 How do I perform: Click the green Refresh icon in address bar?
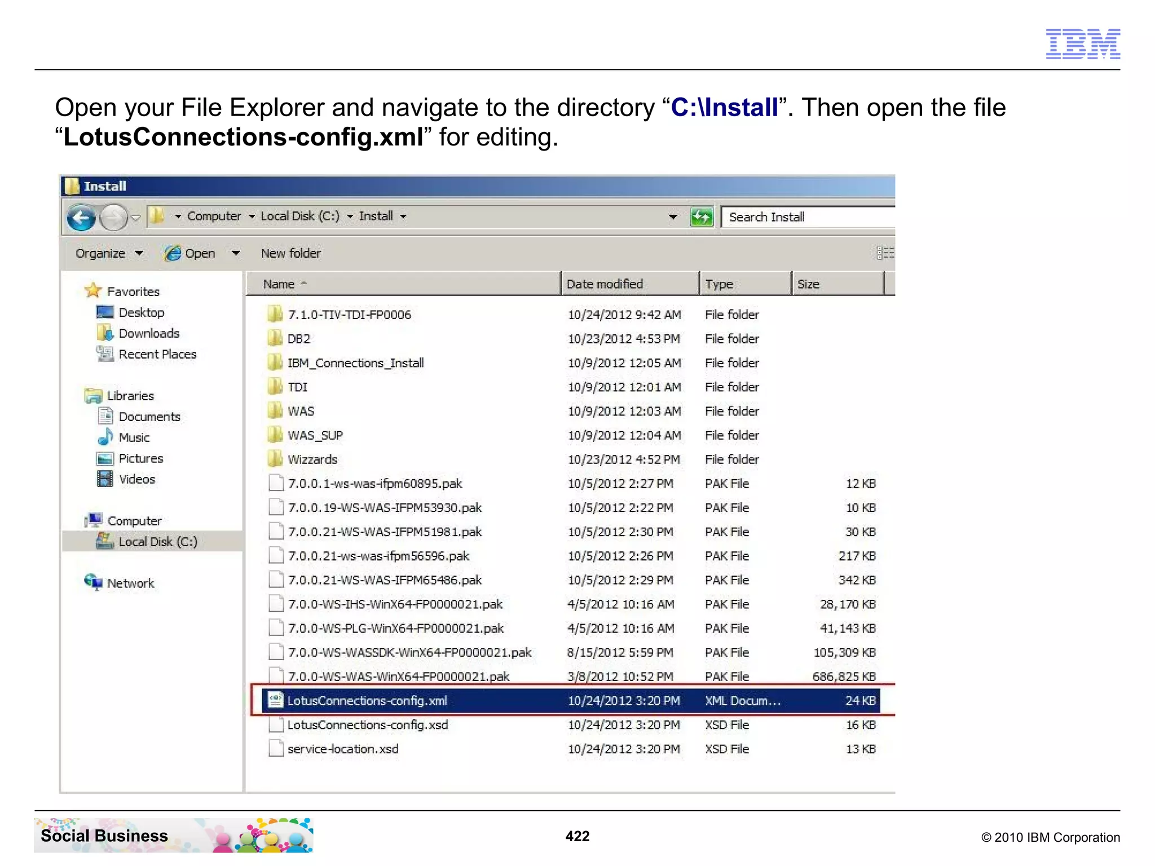point(702,217)
